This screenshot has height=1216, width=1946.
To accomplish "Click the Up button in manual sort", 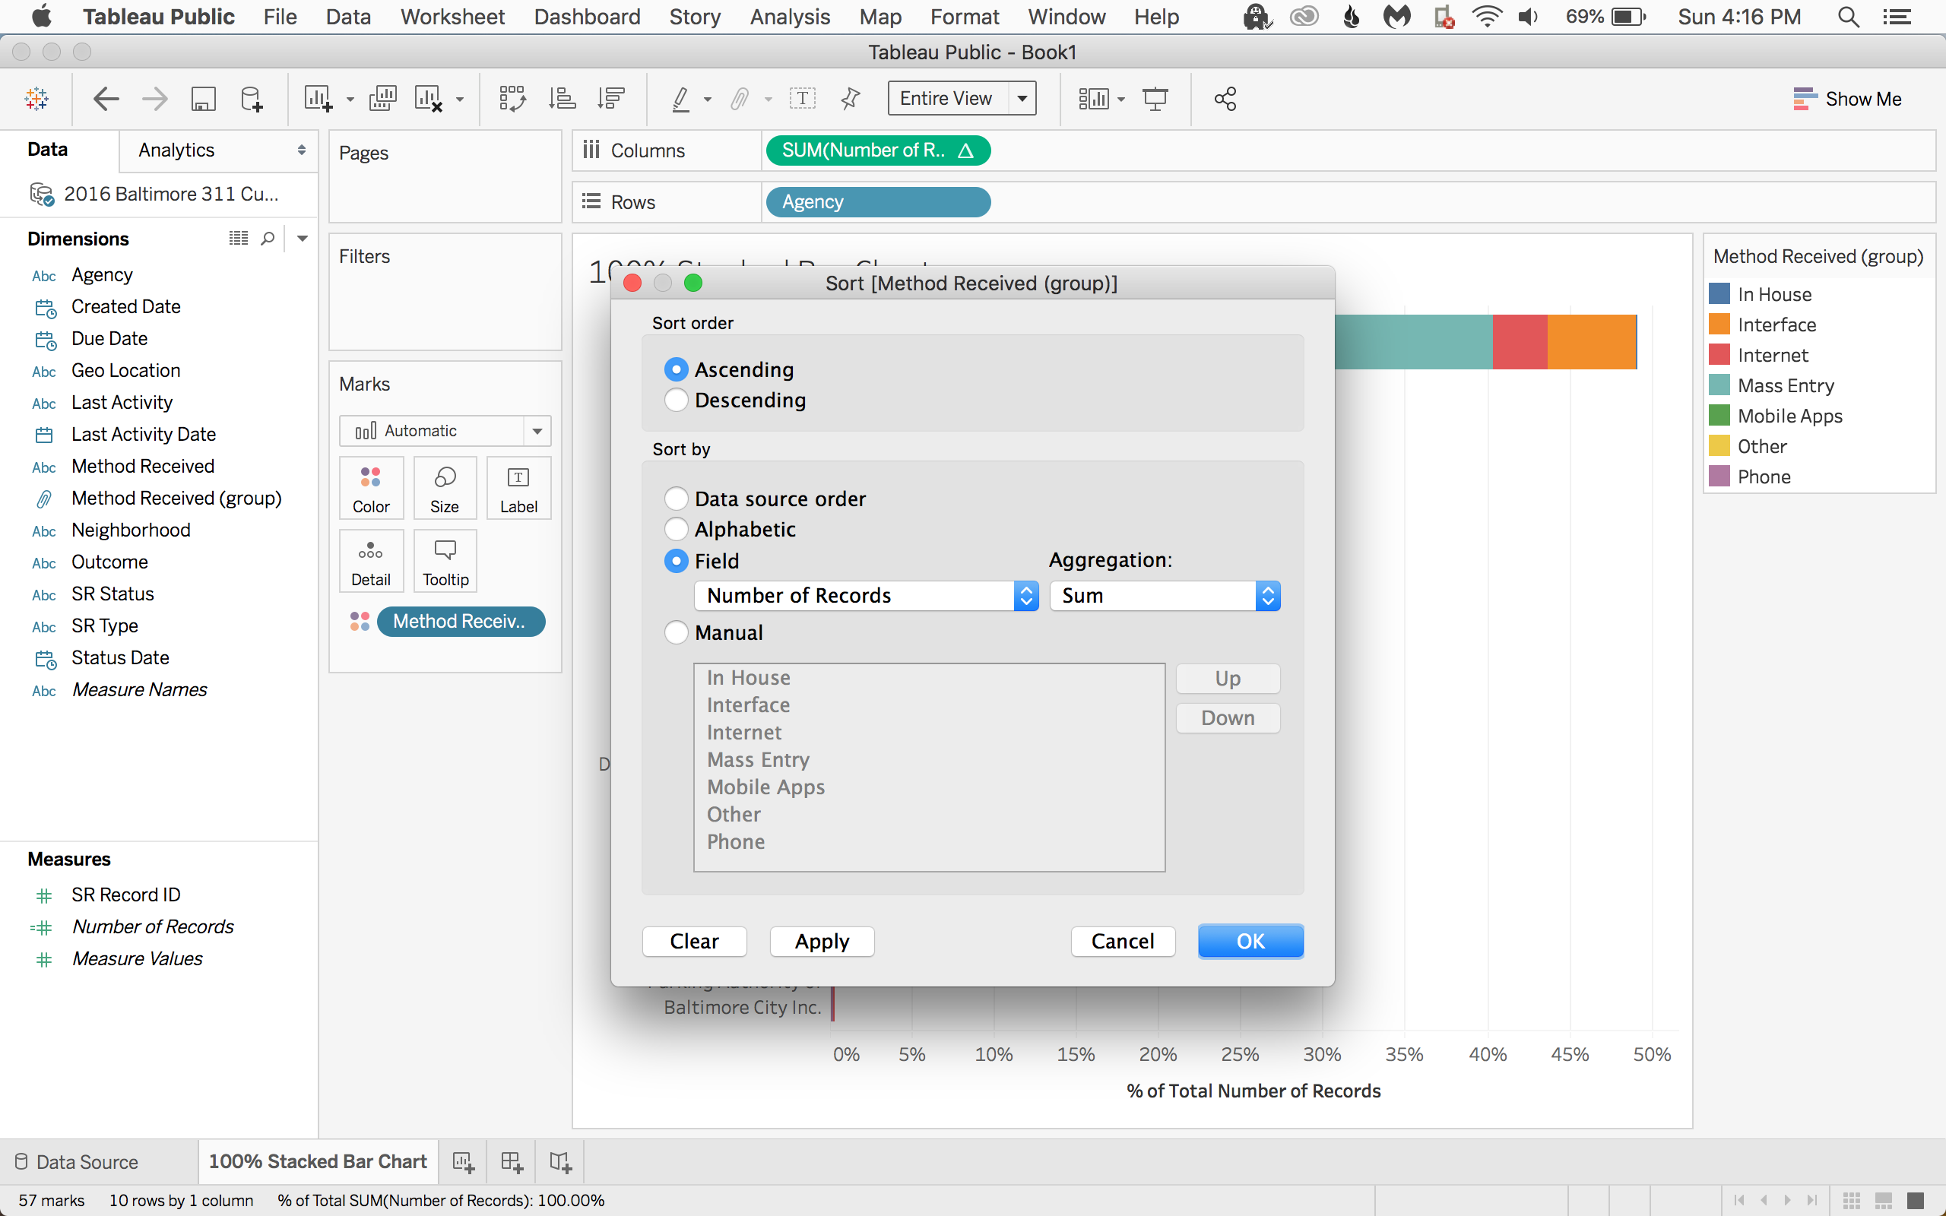I will click(x=1228, y=679).
